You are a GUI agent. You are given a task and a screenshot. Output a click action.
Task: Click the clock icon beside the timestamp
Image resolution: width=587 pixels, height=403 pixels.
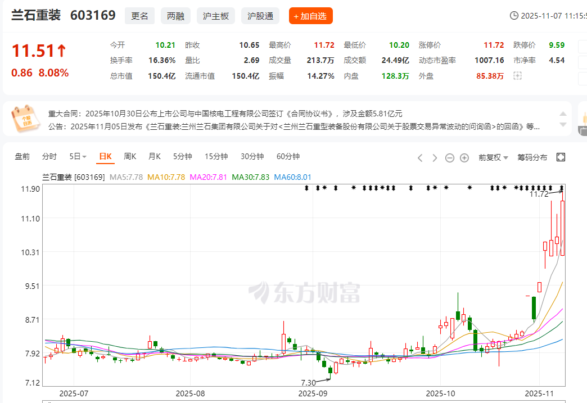pyautogui.click(x=514, y=16)
